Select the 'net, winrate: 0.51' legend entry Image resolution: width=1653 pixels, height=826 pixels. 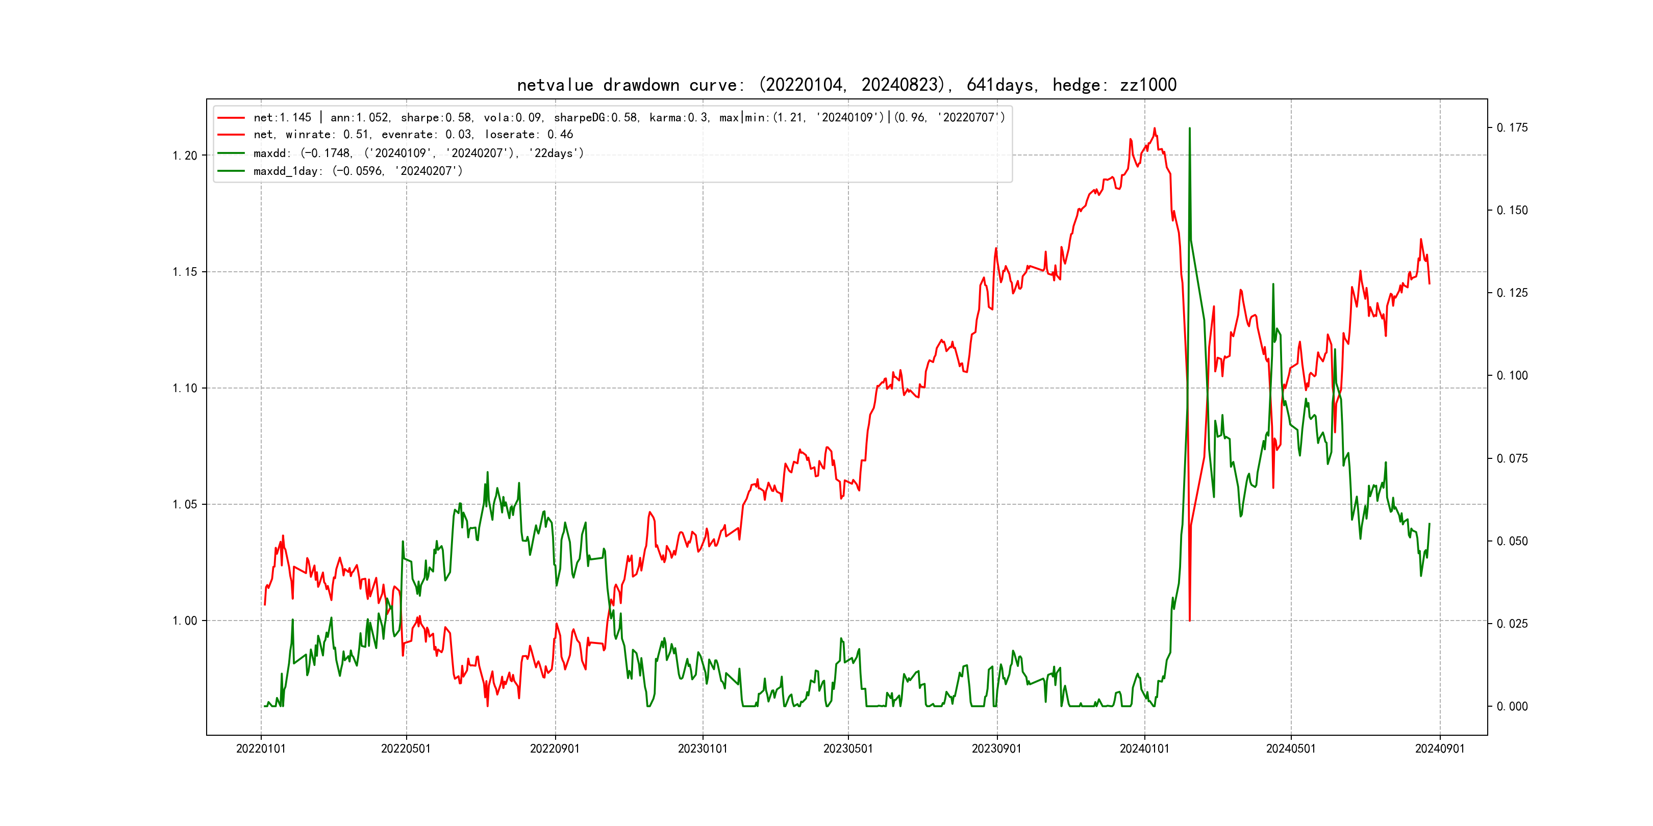(413, 135)
